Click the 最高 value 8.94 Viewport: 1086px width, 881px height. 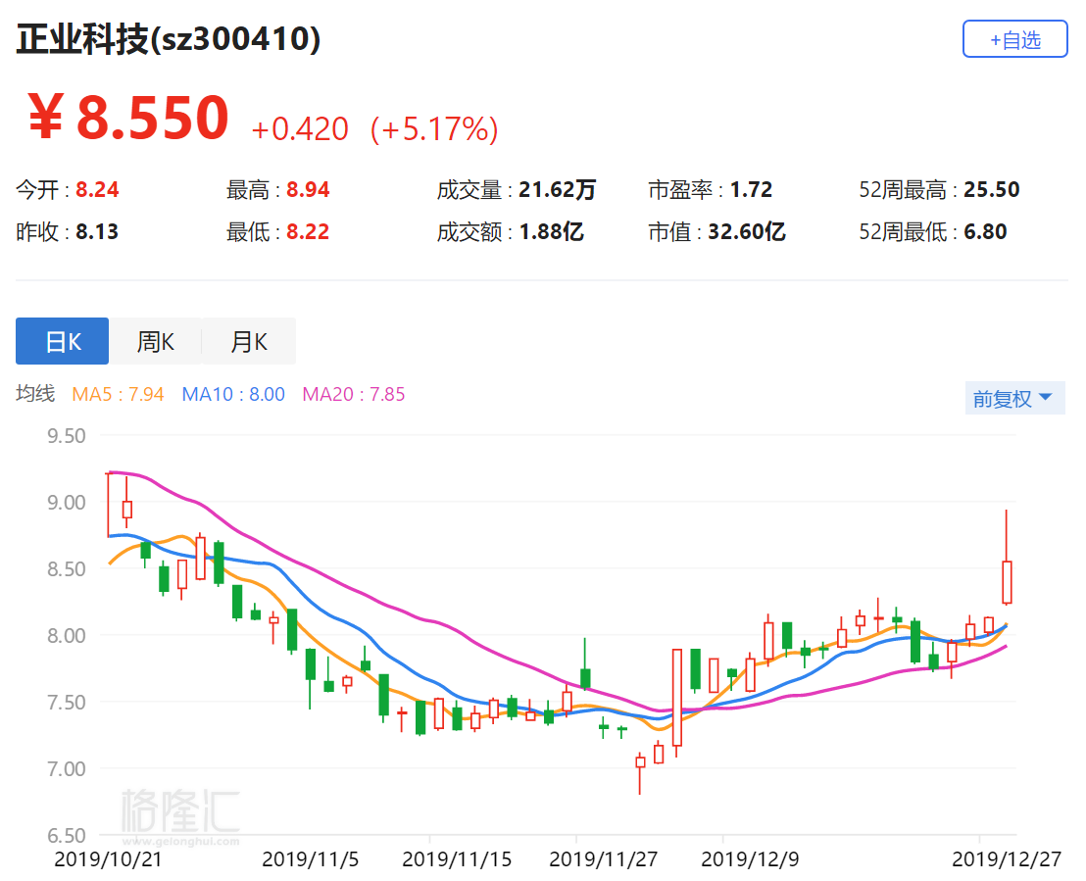click(308, 189)
